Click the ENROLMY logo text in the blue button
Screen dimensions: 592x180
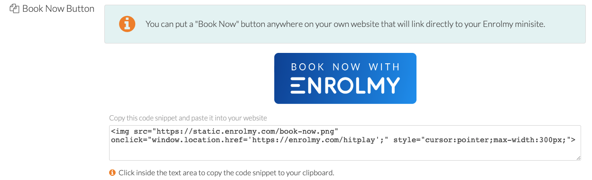345,85
